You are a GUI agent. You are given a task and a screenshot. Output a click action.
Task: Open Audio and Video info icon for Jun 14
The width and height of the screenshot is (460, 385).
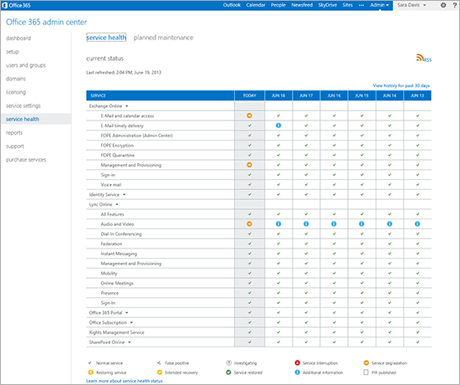tap(390, 223)
